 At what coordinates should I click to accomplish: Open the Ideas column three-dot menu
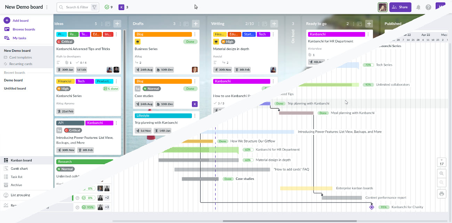[102, 24]
